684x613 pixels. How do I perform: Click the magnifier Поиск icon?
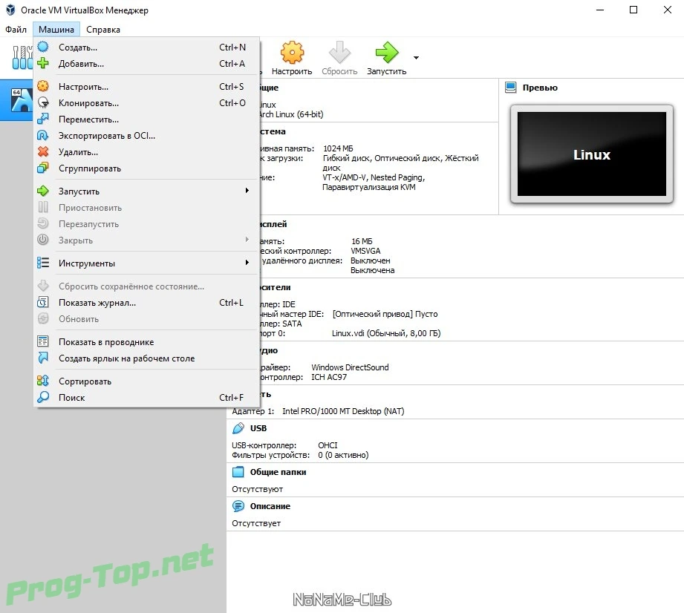pos(43,397)
